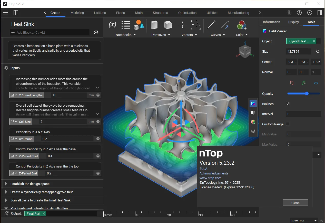Click the notebook icon beside Add Block field
This screenshot has width=325, height=223.
tap(96, 32)
